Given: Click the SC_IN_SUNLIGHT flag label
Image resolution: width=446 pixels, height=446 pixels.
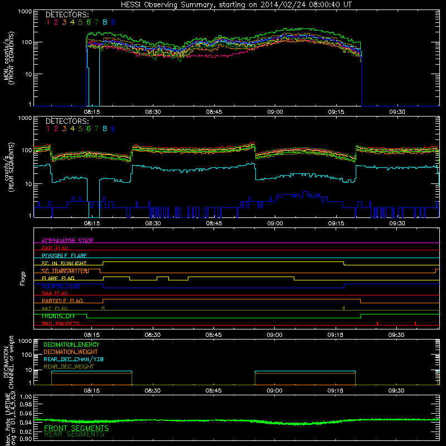Looking at the screenshot, I should click(x=64, y=263).
